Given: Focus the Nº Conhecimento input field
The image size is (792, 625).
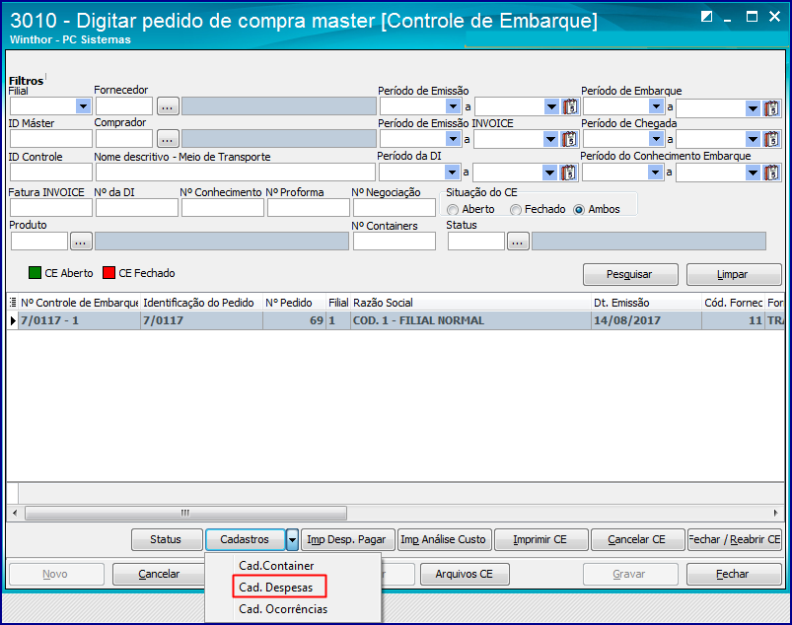Looking at the screenshot, I should pyautogui.click(x=223, y=208).
